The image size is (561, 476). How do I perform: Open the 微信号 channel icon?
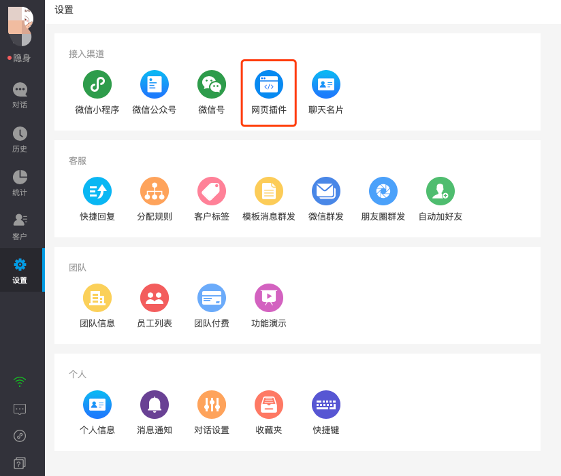coord(212,84)
